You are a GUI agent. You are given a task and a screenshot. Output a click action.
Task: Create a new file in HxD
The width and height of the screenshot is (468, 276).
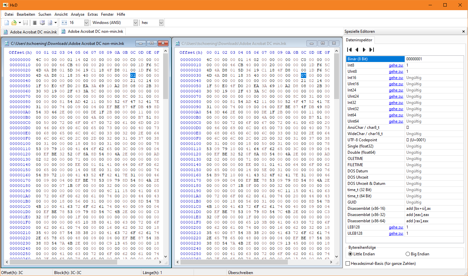6,22
